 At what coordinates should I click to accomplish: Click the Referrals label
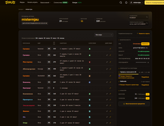pyautogui.click(x=123, y=81)
